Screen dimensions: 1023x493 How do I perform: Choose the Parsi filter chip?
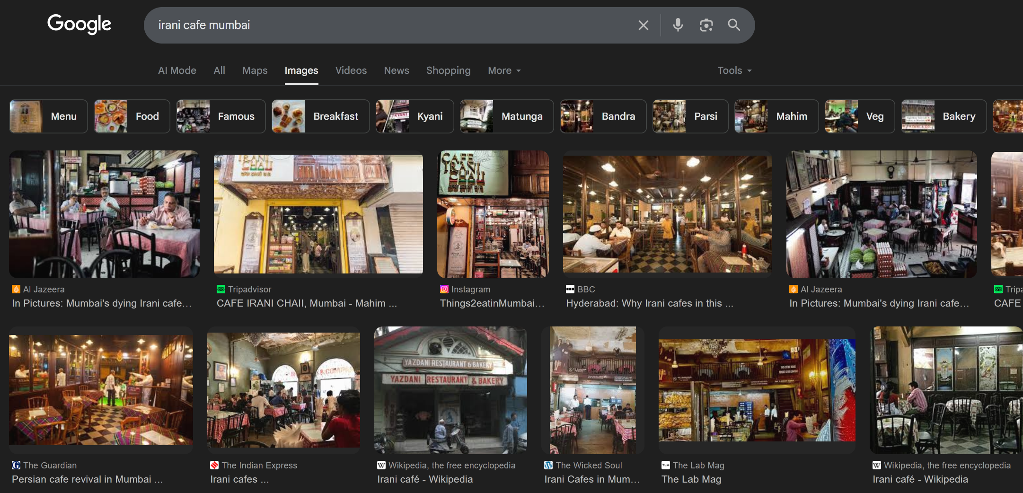coord(690,116)
